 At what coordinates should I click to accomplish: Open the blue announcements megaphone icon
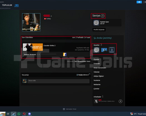pos(139,2)
